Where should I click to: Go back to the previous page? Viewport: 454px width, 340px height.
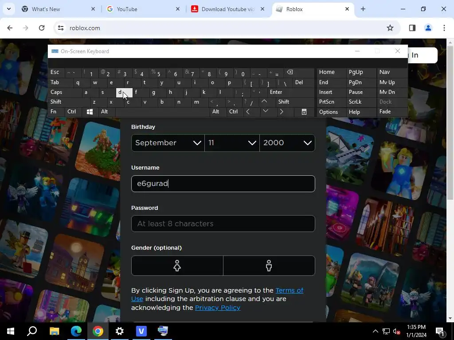(10, 28)
